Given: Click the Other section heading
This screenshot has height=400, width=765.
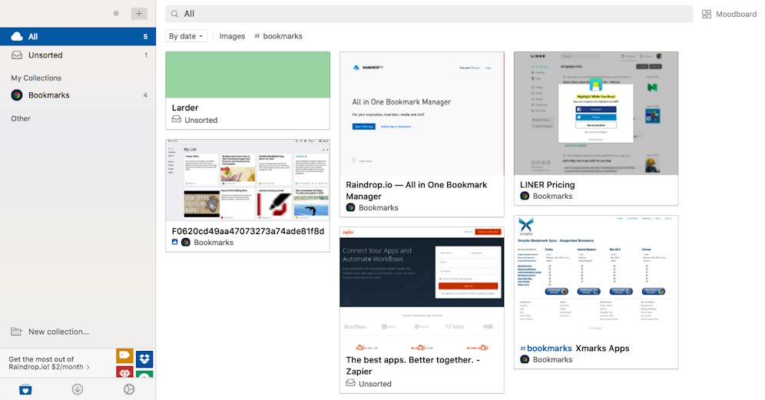Looking at the screenshot, I should click(21, 118).
